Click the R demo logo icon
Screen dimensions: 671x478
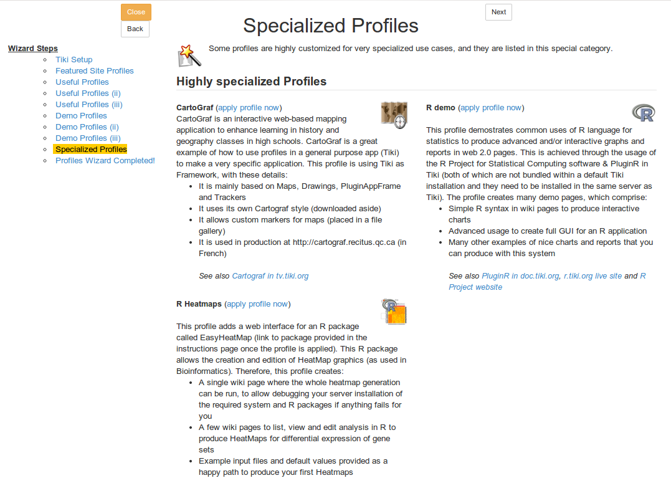pyautogui.click(x=643, y=113)
